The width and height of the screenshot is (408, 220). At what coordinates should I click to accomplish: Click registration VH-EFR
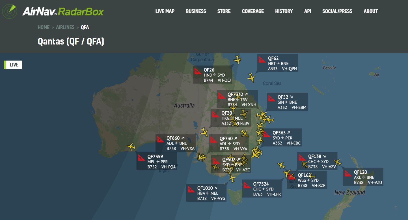[274, 194]
